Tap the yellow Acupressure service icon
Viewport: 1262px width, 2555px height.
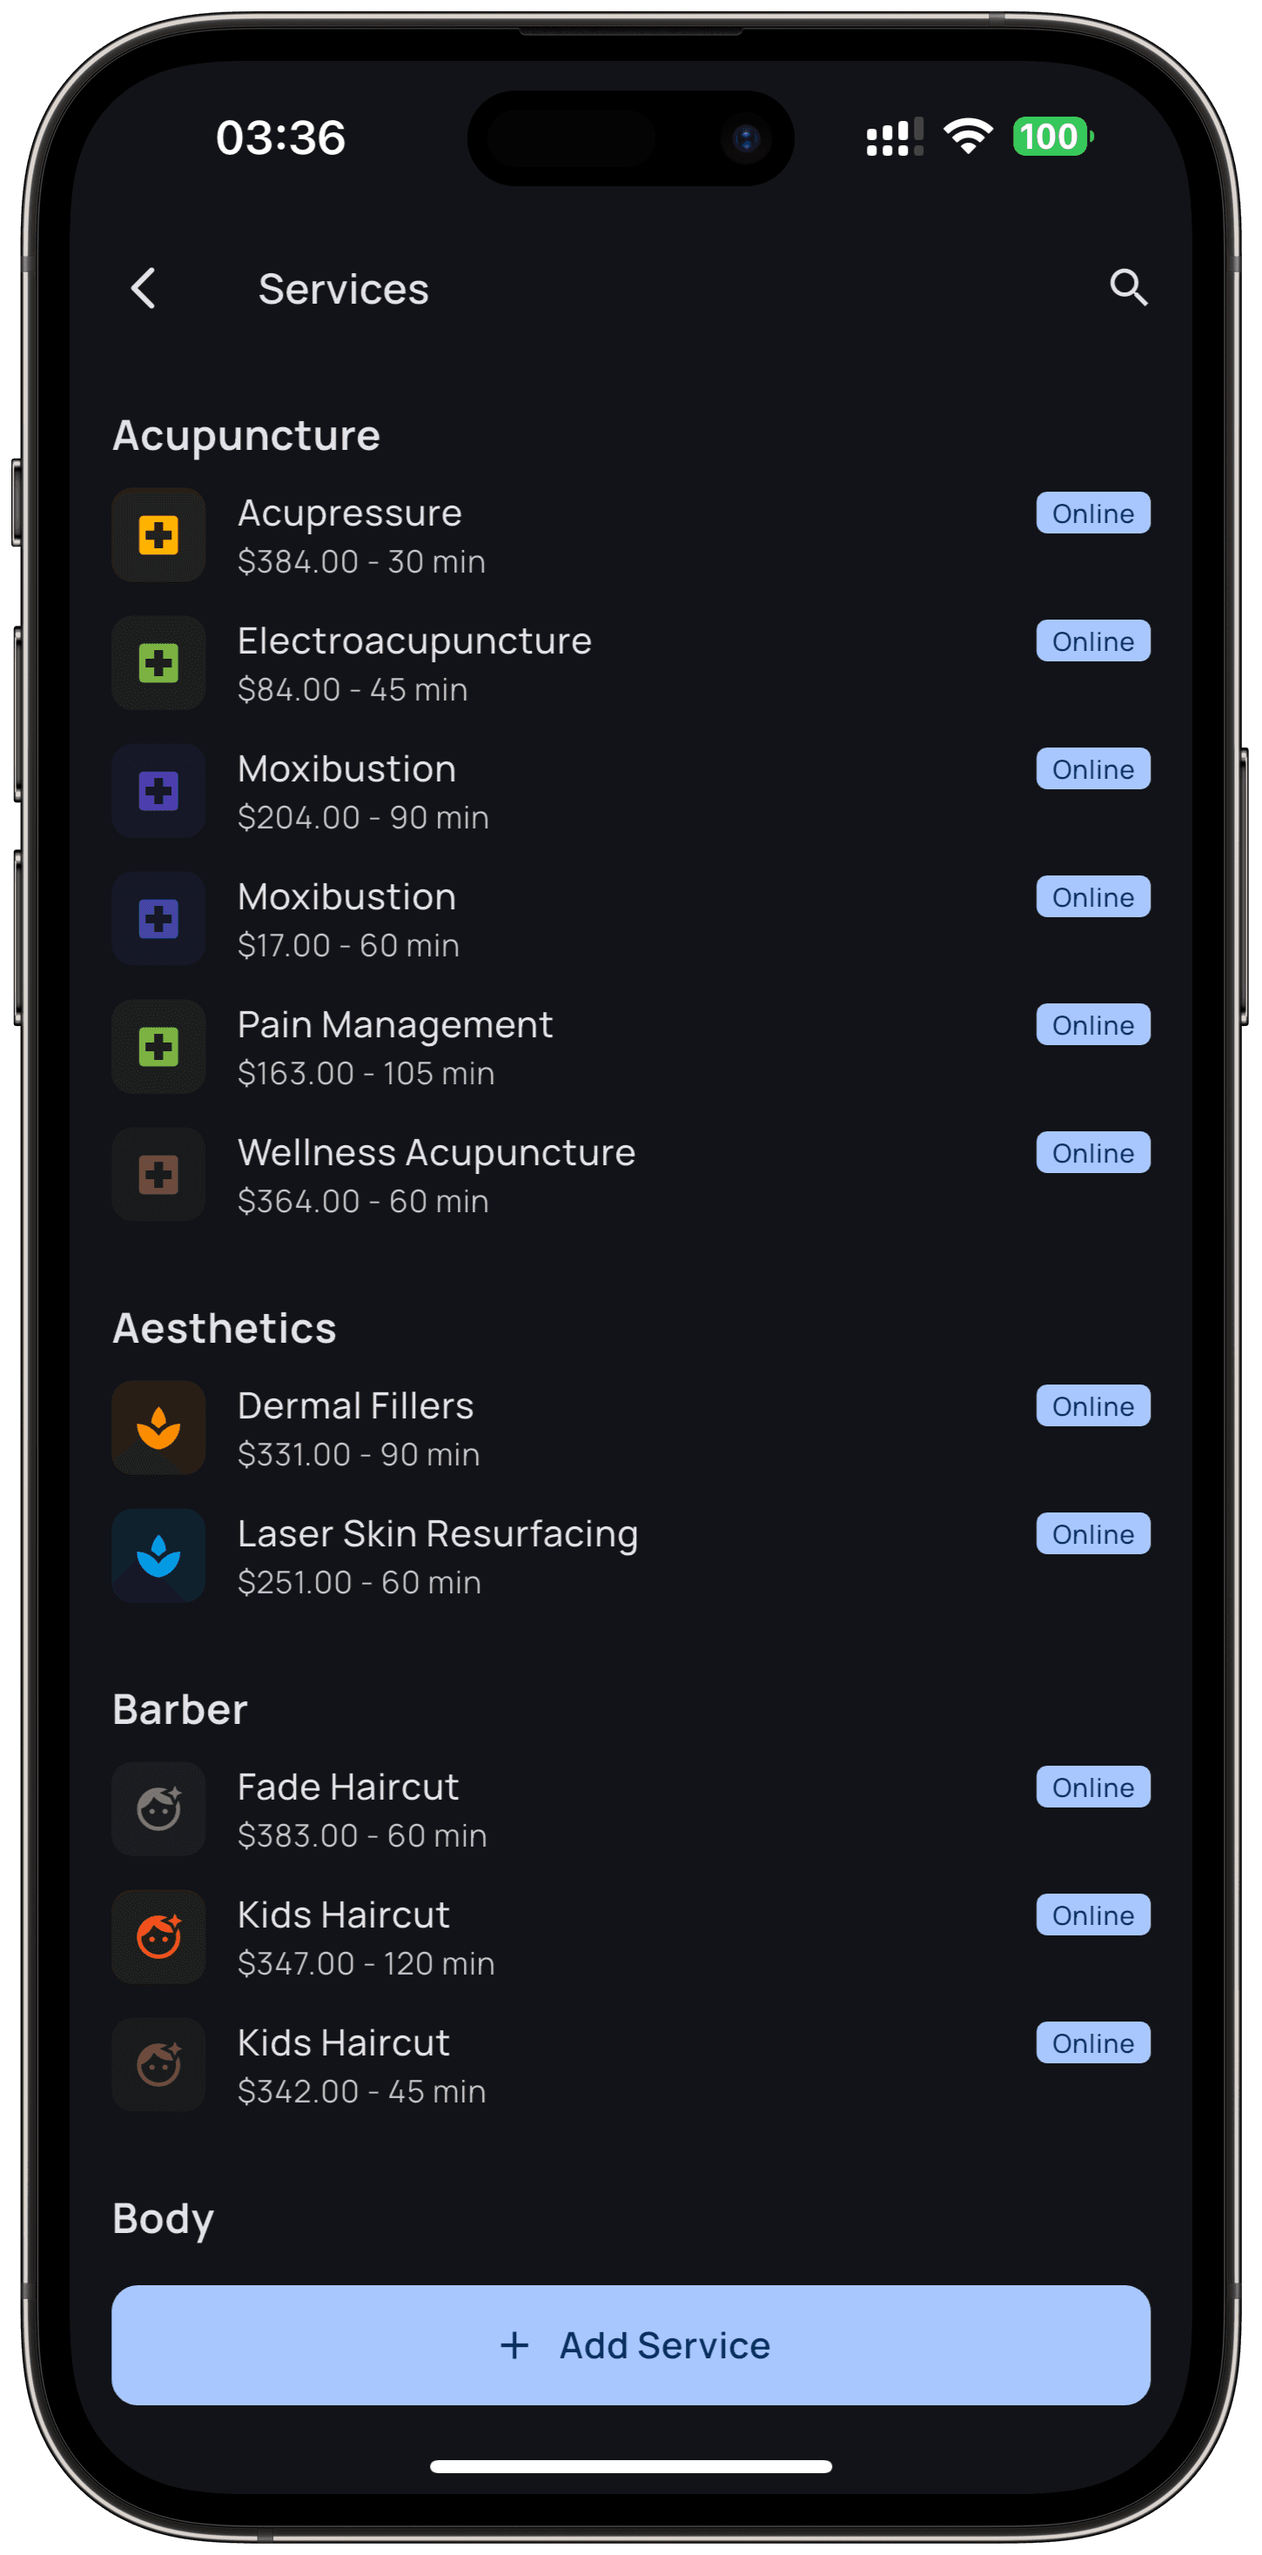pyautogui.click(x=158, y=535)
